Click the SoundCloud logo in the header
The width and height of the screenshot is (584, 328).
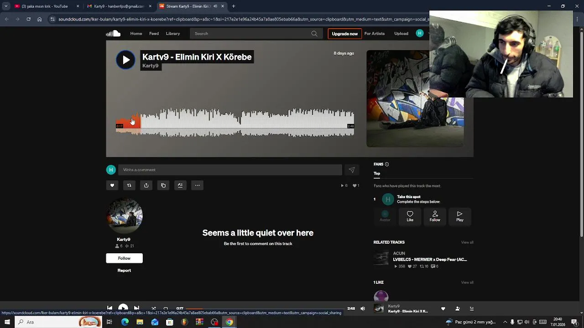click(113, 33)
